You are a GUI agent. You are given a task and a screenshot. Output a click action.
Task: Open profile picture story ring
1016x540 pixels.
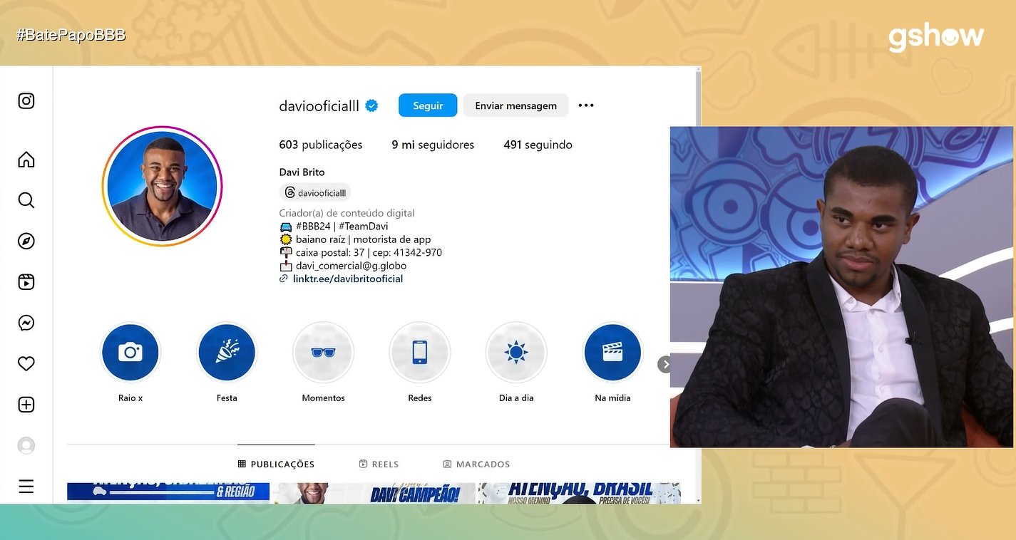(x=163, y=187)
